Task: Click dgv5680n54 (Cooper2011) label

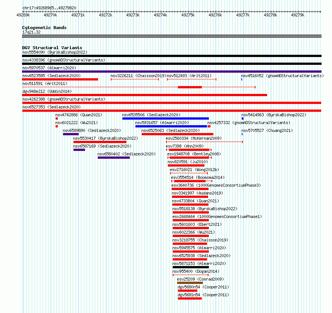Action: (x=203, y=287)
